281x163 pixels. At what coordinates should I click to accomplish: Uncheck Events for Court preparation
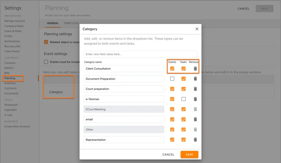[x=172, y=89]
